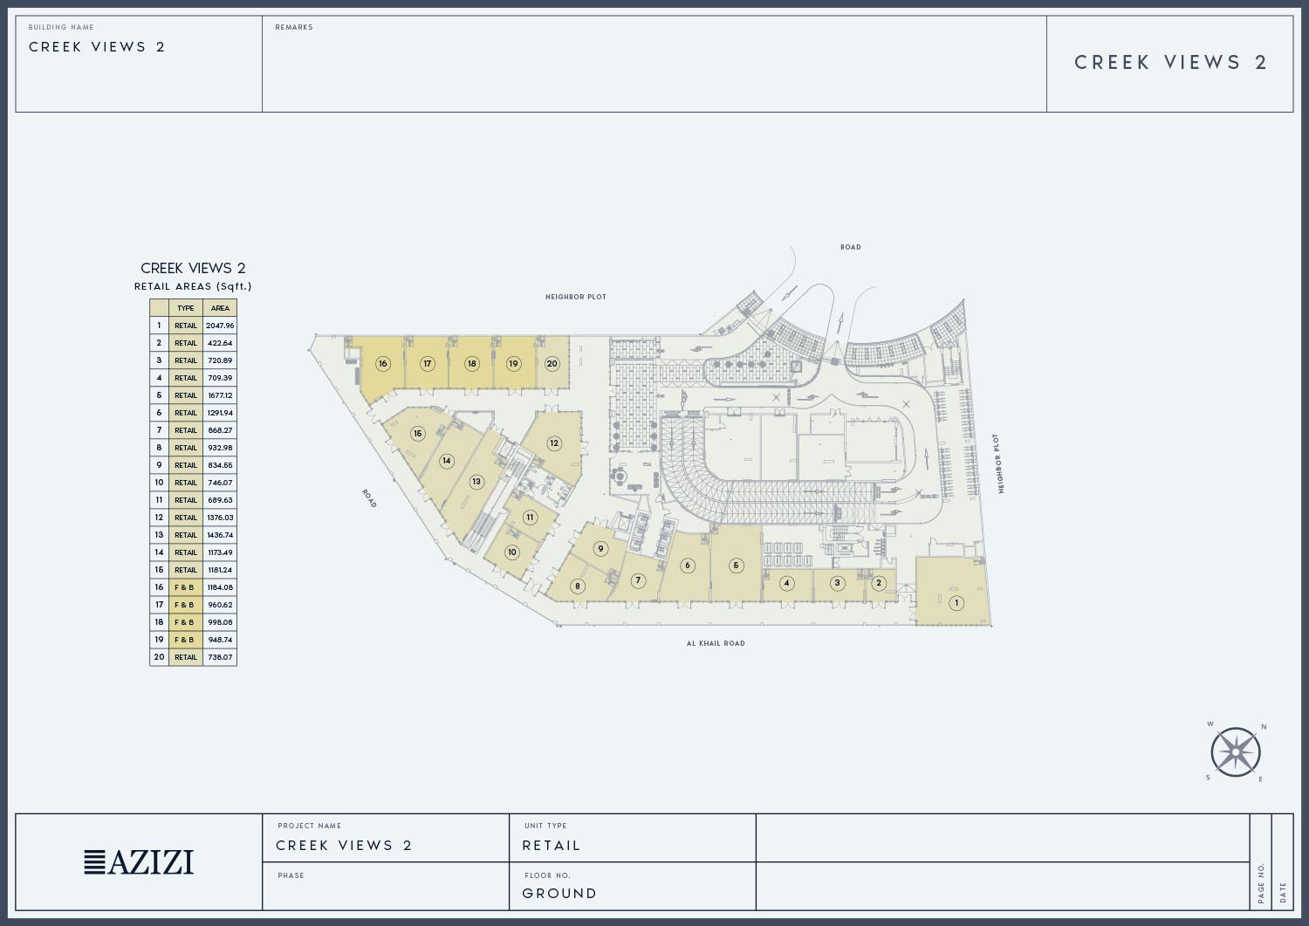The height and width of the screenshot is (926, 1309).
Task: Click unit 10 circle marker on the plan
Action: [x=512, y=552]
